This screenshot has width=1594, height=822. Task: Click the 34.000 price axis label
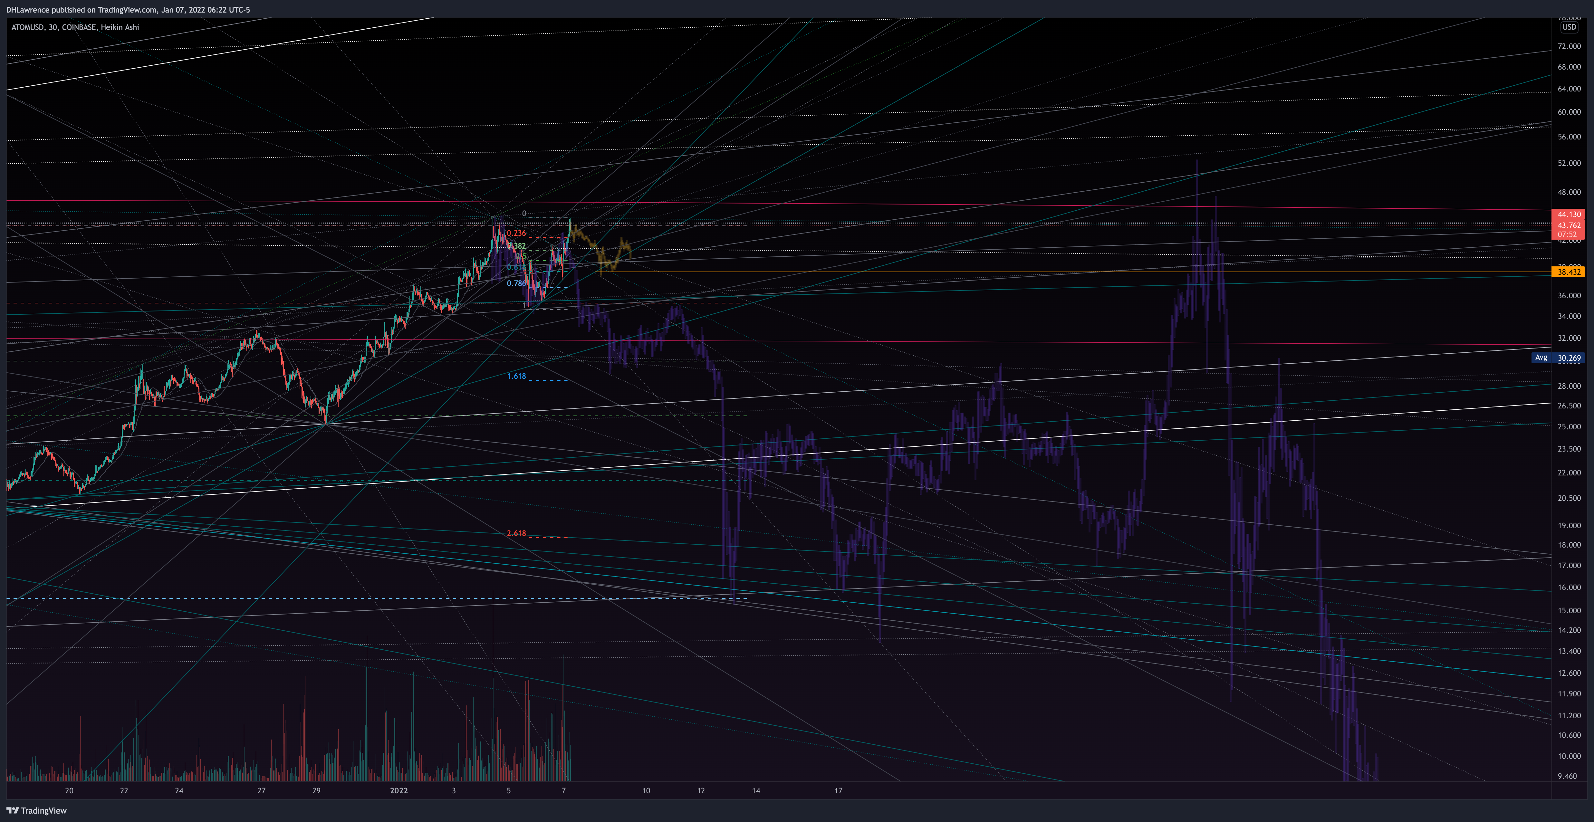tap(1569, 316)
